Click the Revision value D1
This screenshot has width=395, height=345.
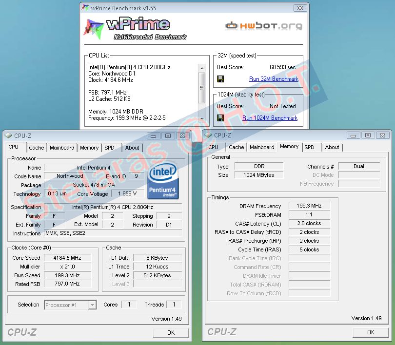[x=169, y=225]
